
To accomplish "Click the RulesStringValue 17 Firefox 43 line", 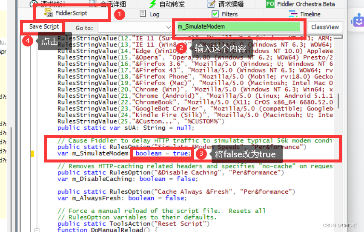I will tap(195, 70).
